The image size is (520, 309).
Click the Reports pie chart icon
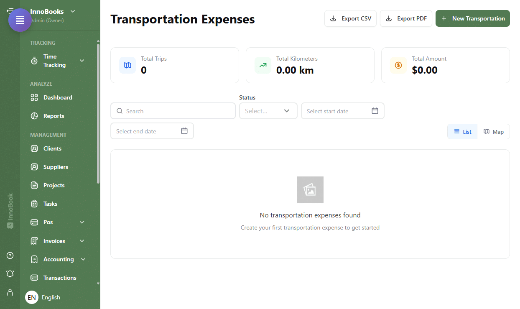point(34,116)
